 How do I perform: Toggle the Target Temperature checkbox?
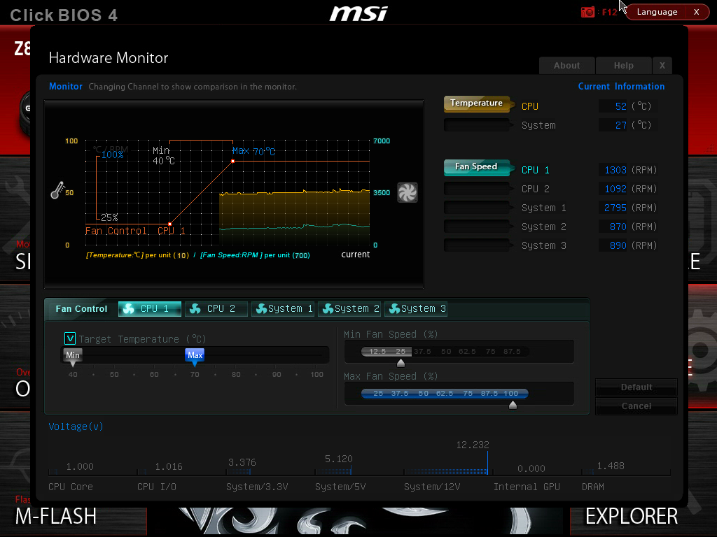(70, 338)
